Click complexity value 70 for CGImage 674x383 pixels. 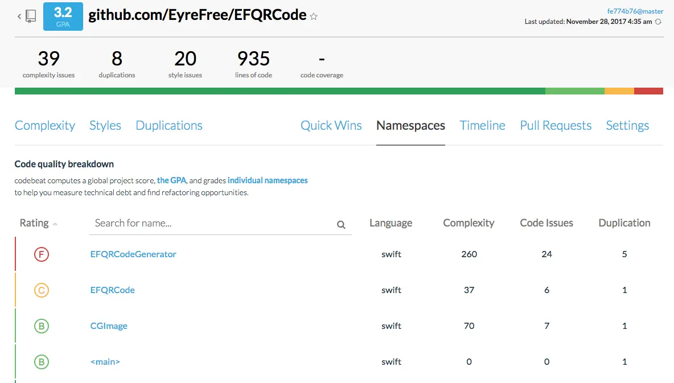click(x=469, y=326)
